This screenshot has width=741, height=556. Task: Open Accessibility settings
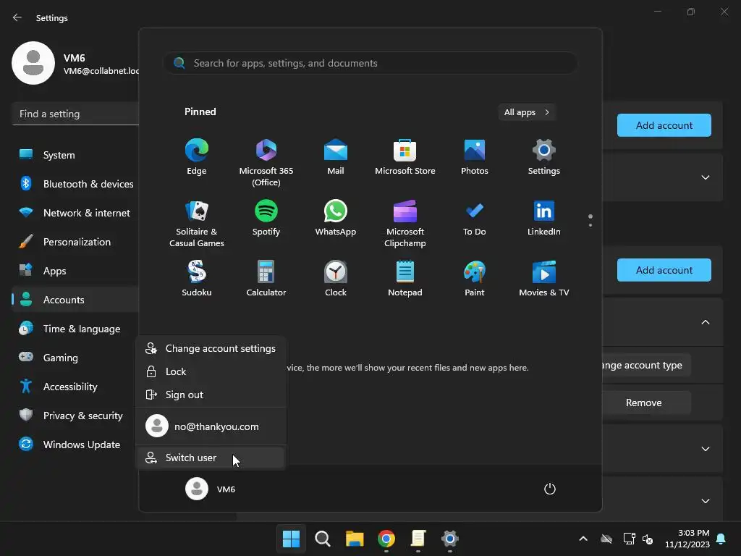pyautogui.click(x=75, y=387)
